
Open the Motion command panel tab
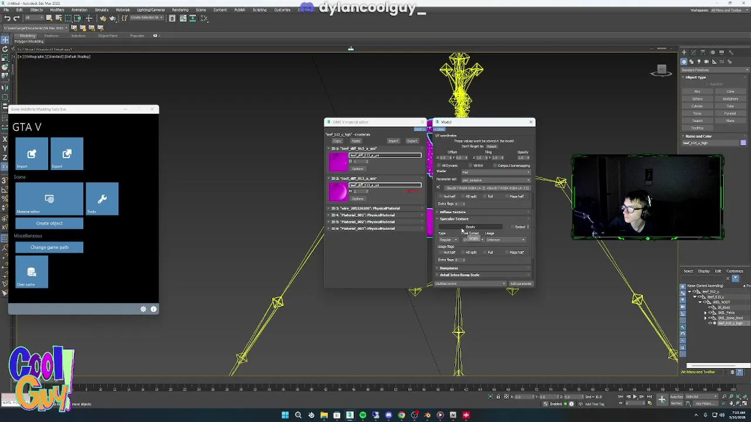tap(712, 52)
